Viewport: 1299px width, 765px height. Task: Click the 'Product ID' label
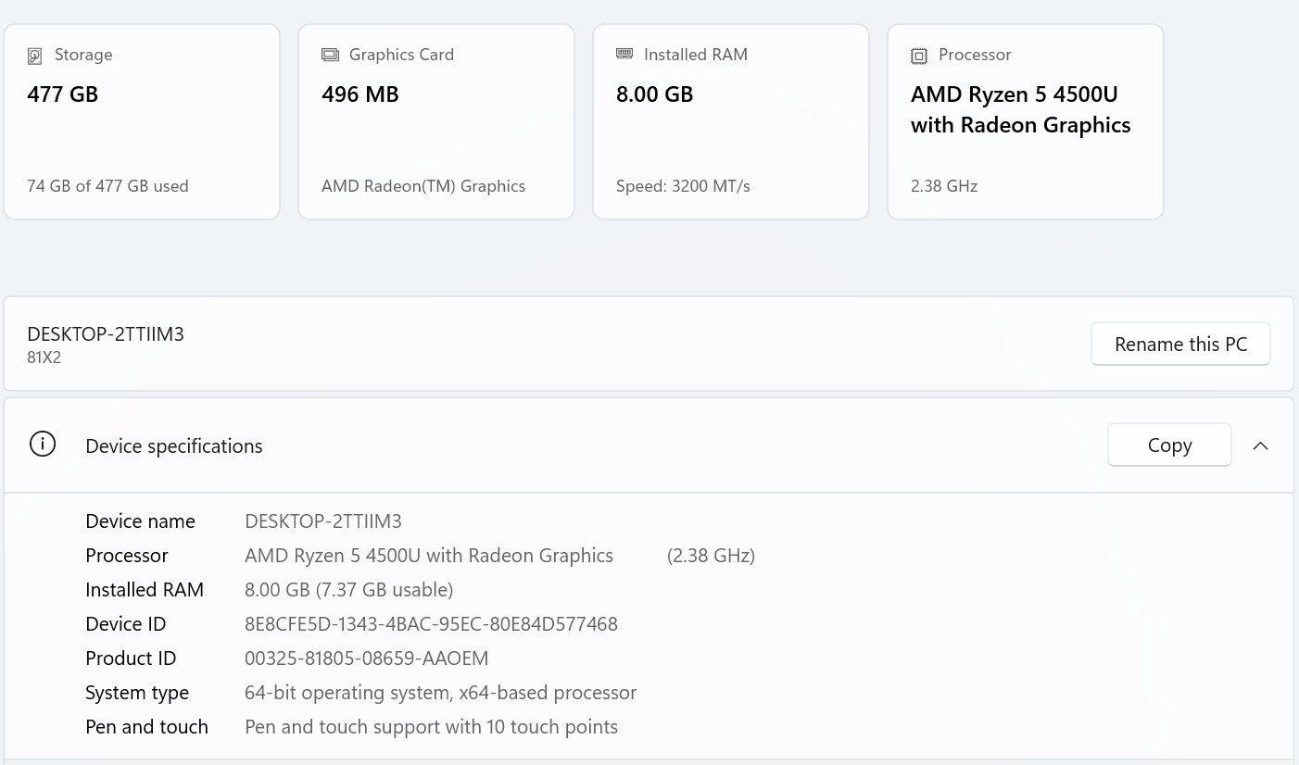click(131, 658)
